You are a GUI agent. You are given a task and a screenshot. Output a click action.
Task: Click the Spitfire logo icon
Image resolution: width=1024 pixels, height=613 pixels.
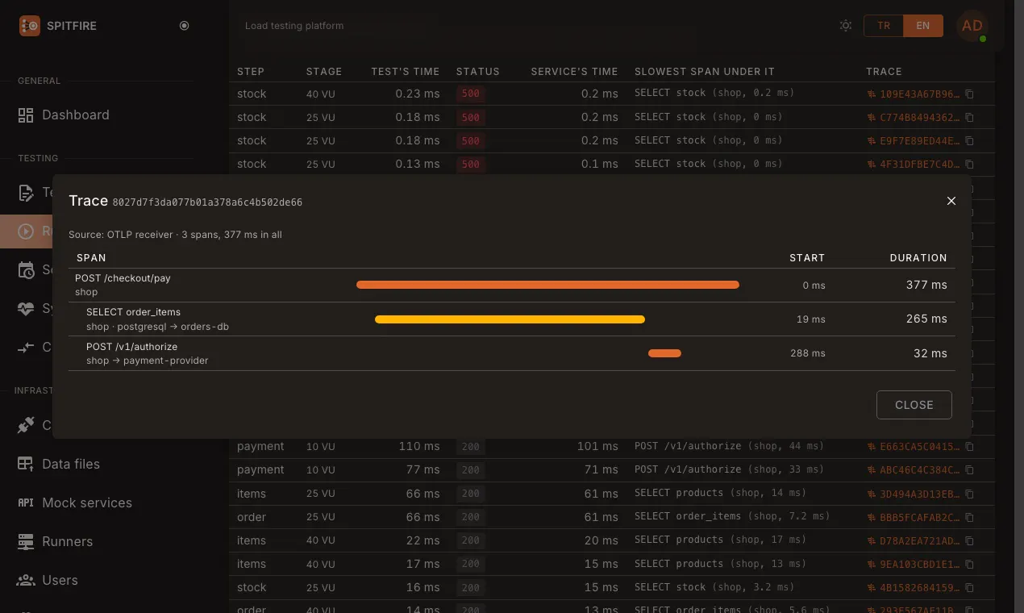[x=30, y=26]
